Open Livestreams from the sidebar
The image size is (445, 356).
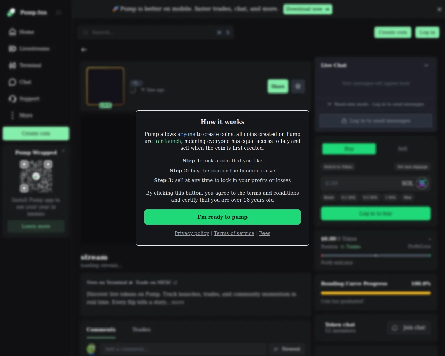click(x=29, y=49)
